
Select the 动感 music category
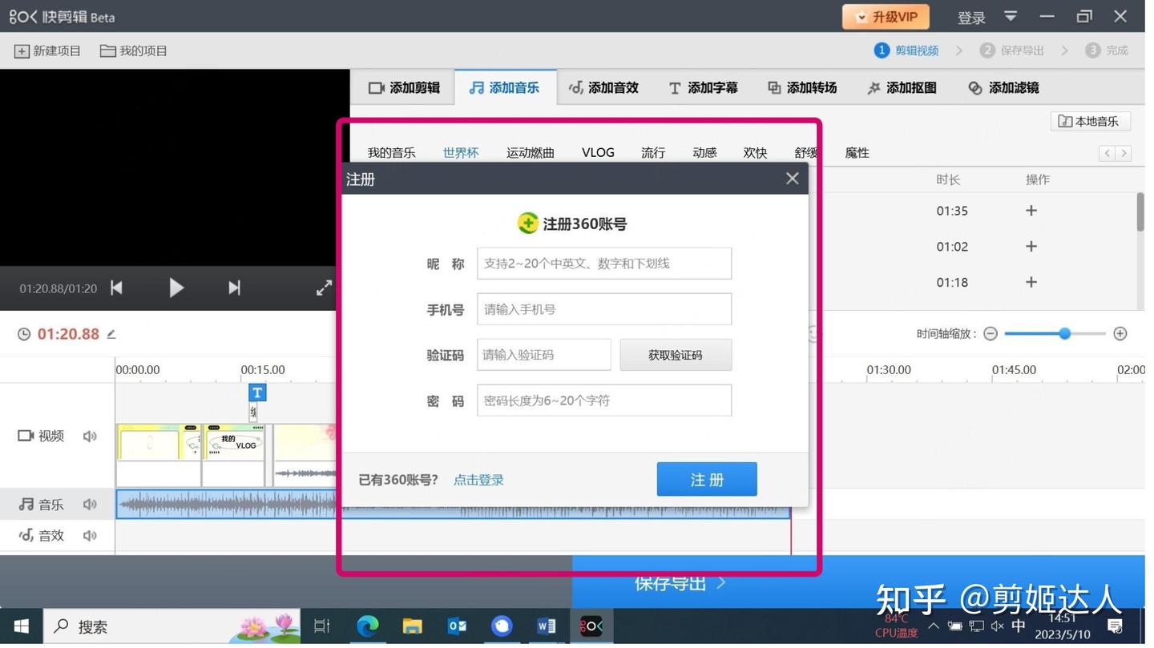point(704,153)
